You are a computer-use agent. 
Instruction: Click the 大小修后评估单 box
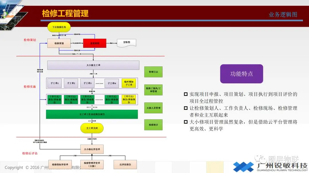92,149
